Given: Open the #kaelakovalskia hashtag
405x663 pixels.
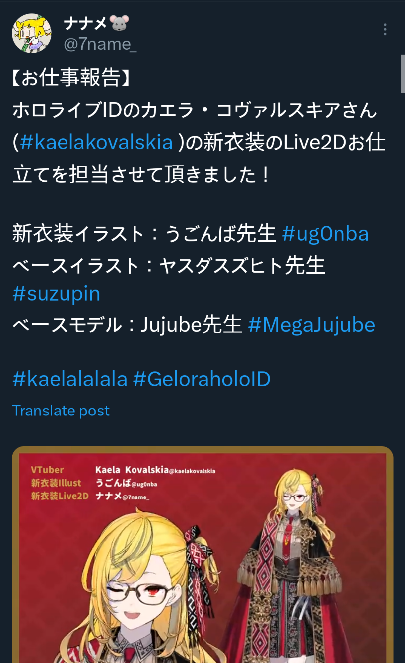Looking at the screenshot, I should (97, 142).
